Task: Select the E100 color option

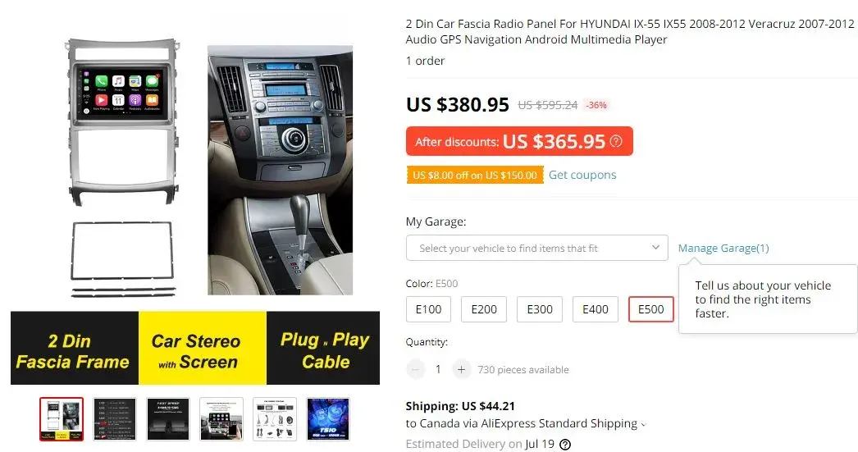Action: click(428, 309)
